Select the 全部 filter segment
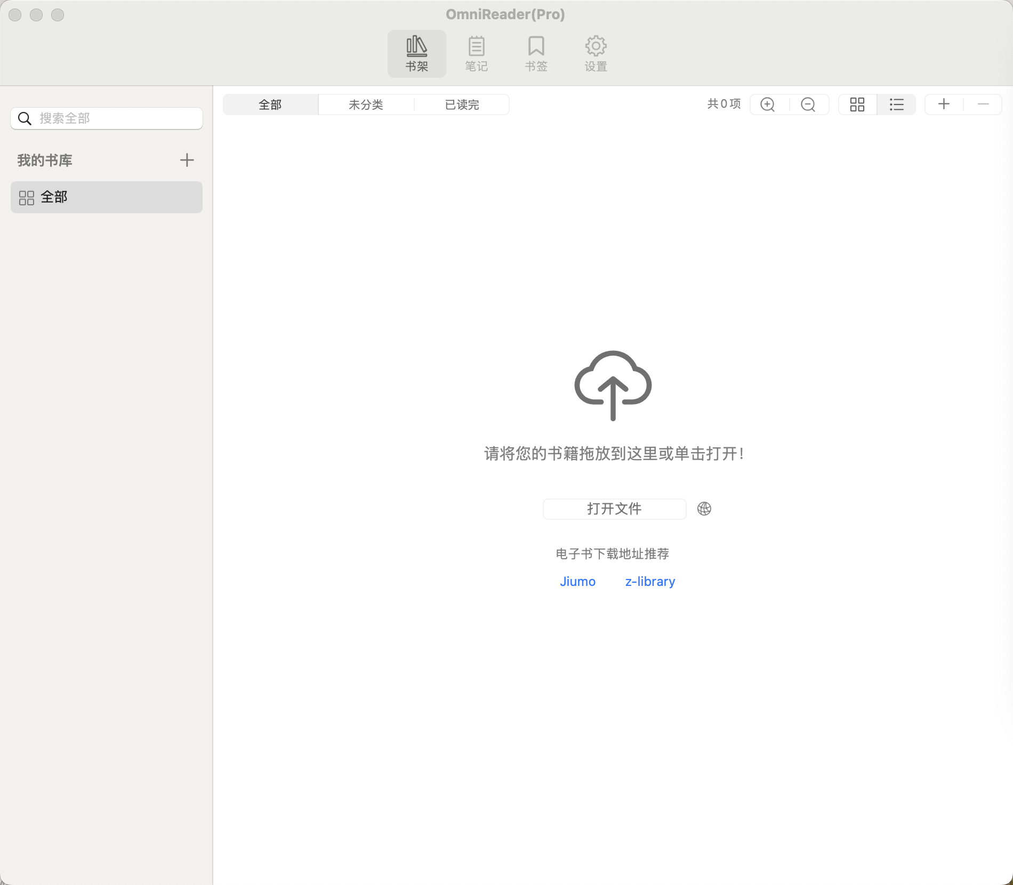 click(270, 104)
